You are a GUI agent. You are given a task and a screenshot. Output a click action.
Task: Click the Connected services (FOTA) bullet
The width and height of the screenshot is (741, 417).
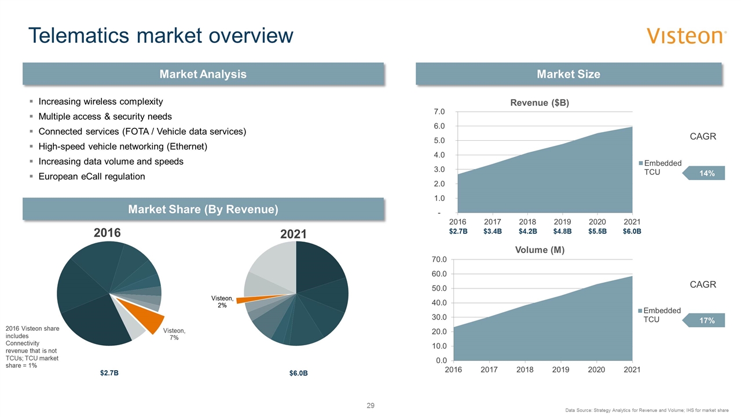(142, 131)
